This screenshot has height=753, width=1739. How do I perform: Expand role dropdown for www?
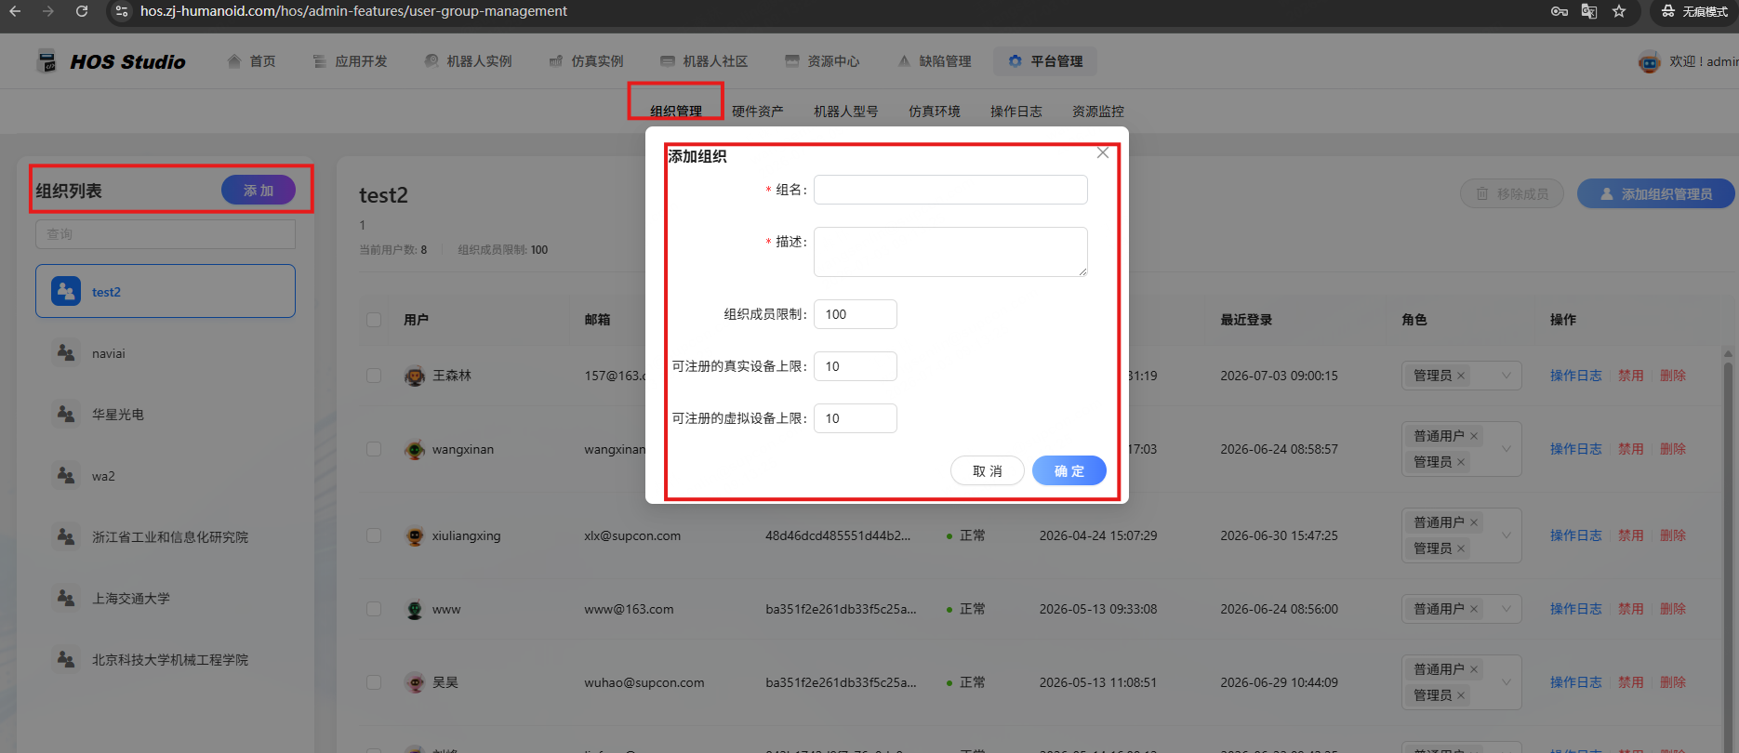[x=1507, y=609]
